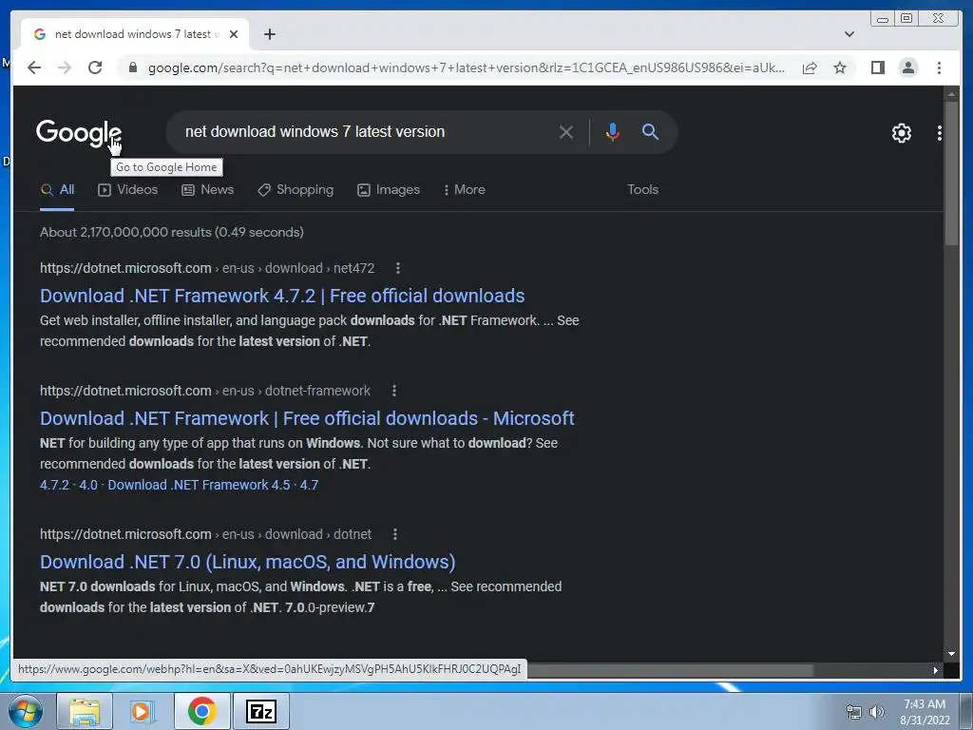Screen dimensions: 973x730
Task: Open the tab search chevron
Action: (x=849, y=34)
